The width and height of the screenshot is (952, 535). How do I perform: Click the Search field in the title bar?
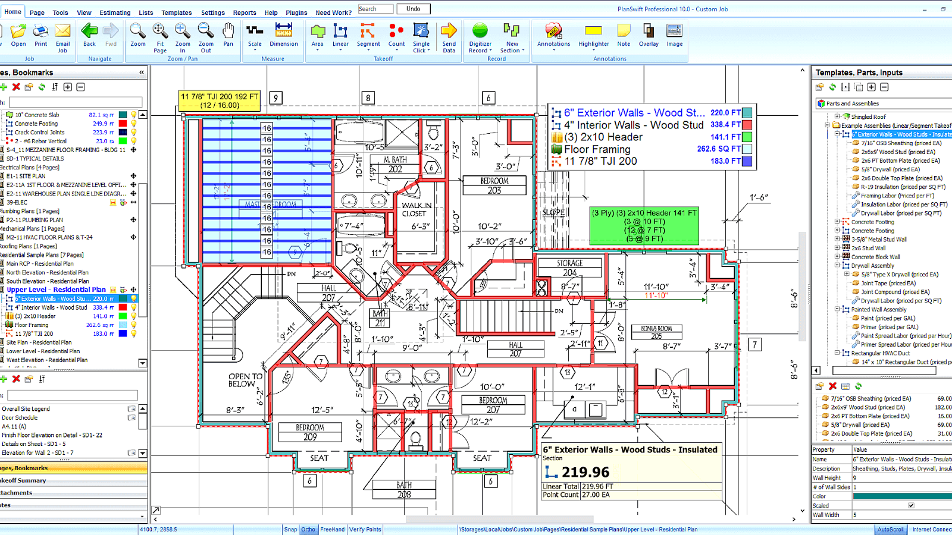pyautogui.click(x=375, y=9)
